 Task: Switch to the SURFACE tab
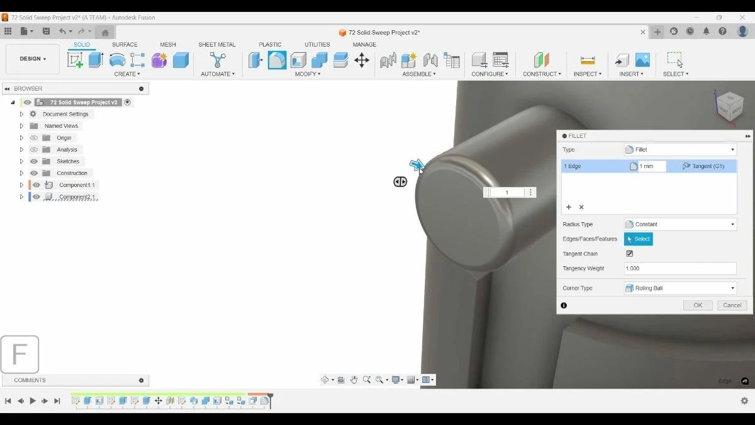(125, 45)
